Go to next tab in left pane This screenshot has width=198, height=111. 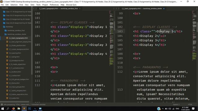coord(36,9)
